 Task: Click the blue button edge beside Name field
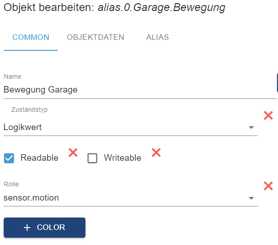(277, 82)
